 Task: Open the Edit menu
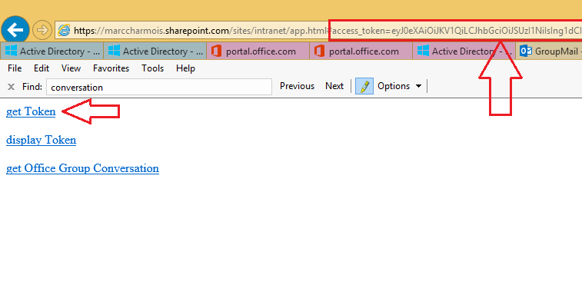click(42, 68)
